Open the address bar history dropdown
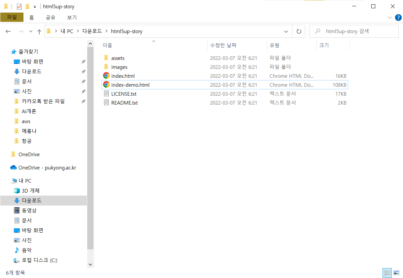 point(286,31)
